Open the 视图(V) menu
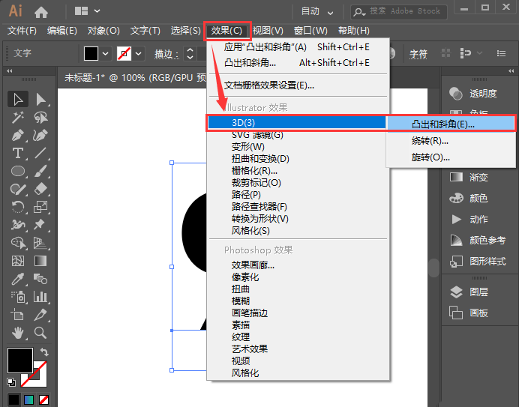519x407 pixels. (268, 31)
